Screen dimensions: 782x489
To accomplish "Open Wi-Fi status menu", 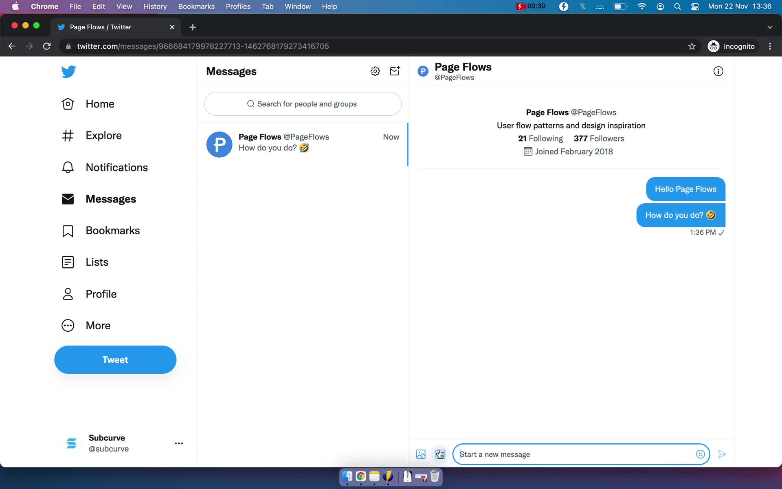I will point(641,7).
